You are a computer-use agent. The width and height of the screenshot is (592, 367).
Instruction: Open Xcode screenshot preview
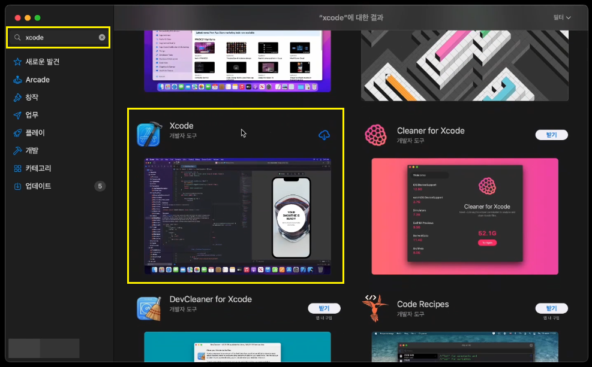click(x=238, y=216)
